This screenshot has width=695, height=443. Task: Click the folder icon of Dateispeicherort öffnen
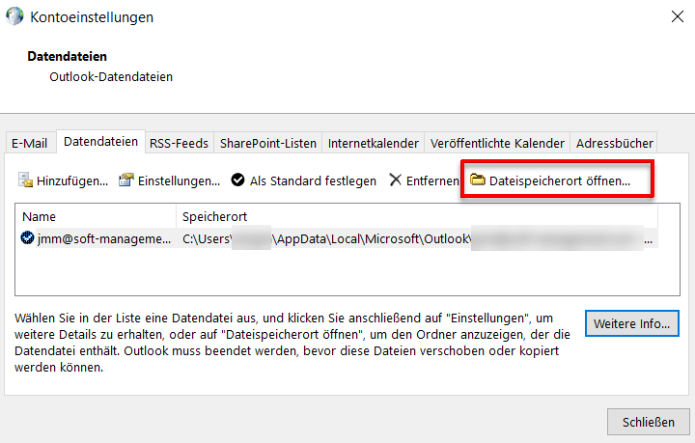(x=478, y=180)
